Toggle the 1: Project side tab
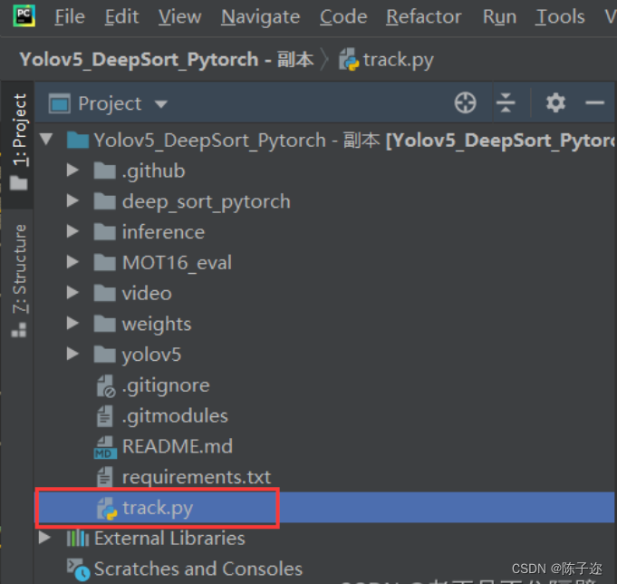The width and height of the screenshot is (617, 584). (x=19, y=141)
